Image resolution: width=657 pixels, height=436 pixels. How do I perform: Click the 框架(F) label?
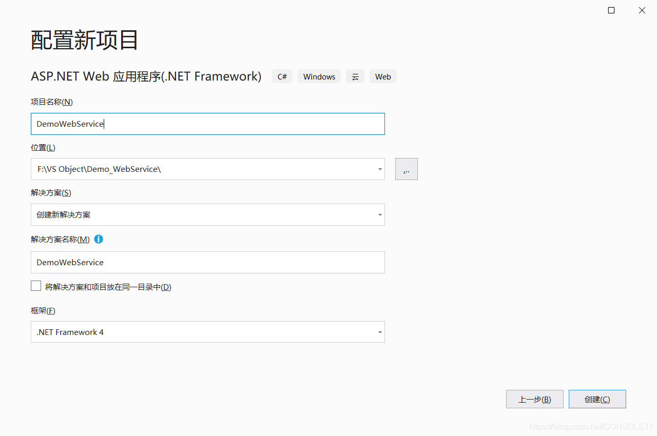(43, 310)
